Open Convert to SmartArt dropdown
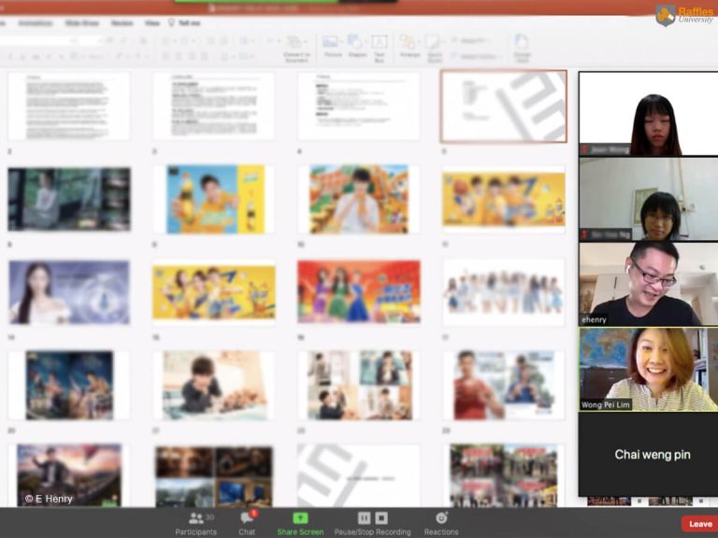The image size is (718, 538). (x=295, y=44)
